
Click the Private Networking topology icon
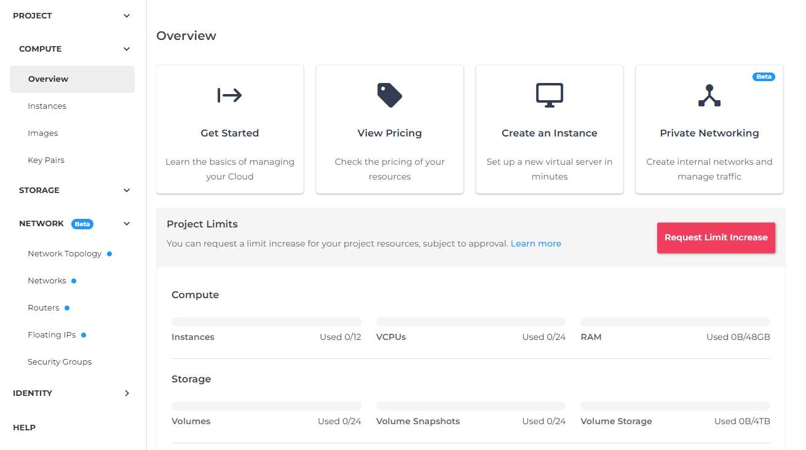point(709,95)
